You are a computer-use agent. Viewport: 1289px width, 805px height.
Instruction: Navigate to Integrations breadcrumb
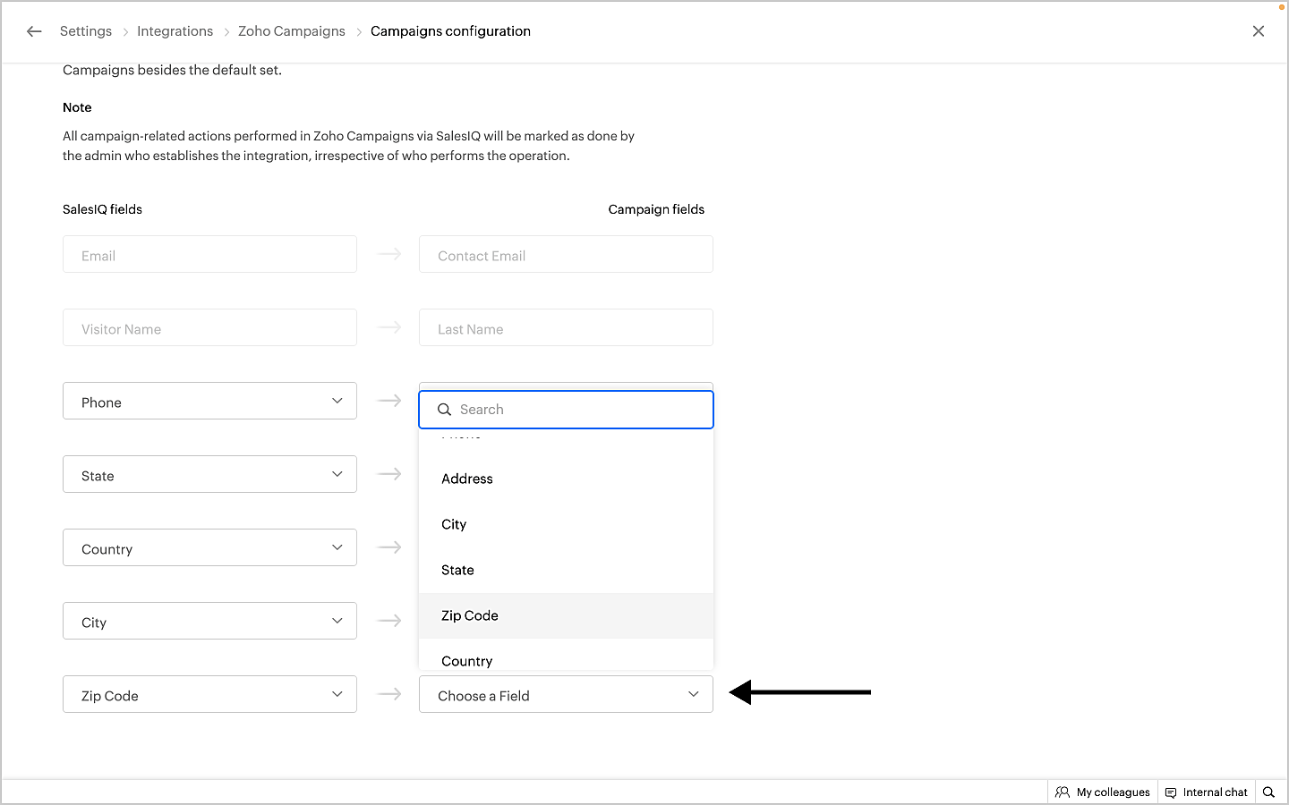click(175, 31)
